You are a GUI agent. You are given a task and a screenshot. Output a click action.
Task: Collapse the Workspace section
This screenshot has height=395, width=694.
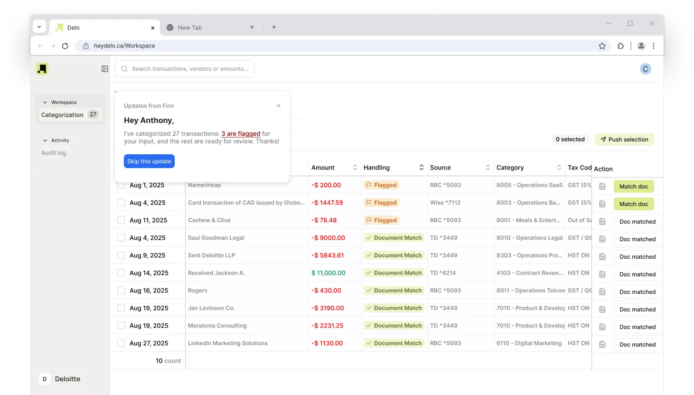(x=45, y=102)
